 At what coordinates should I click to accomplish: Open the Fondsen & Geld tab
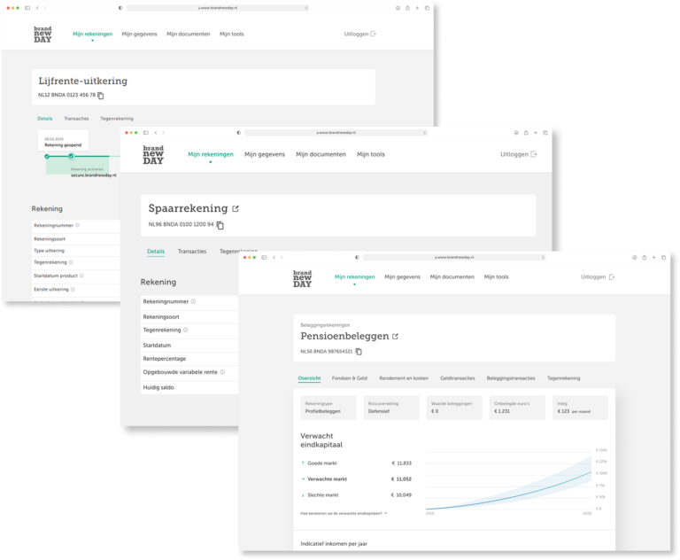tap(349, 378)
